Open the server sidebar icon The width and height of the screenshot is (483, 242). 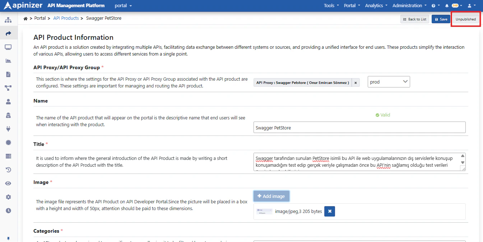pyautogui.click(x=8, y=156)
